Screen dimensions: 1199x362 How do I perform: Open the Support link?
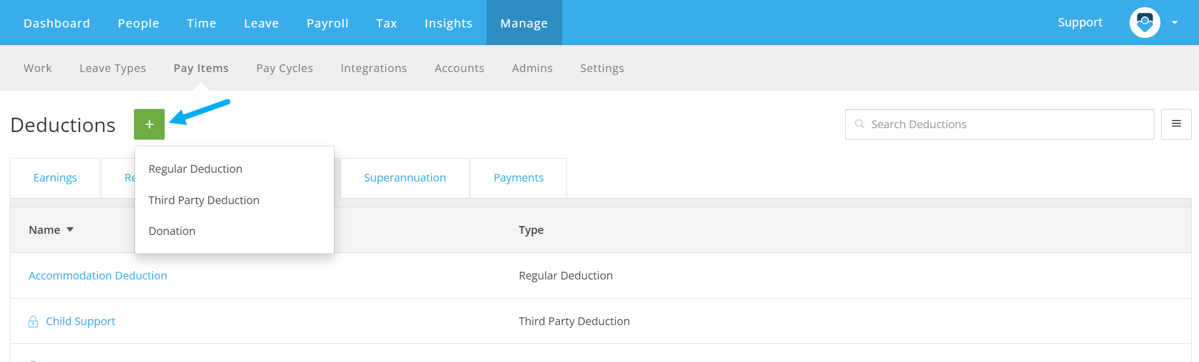1080,23
